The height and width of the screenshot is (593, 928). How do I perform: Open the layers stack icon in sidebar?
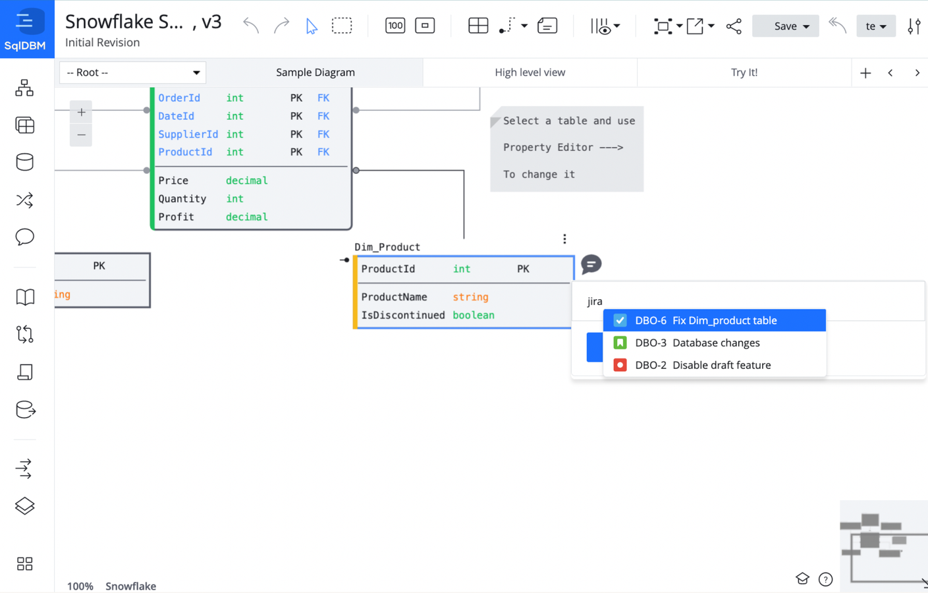(25, 506)
